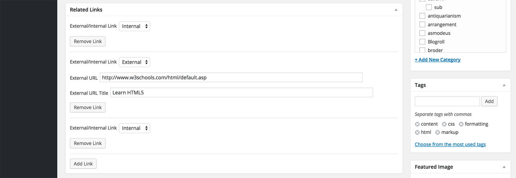Remove the content tag
This screenshot has height=178, width=516.
(x=417, y=124)
